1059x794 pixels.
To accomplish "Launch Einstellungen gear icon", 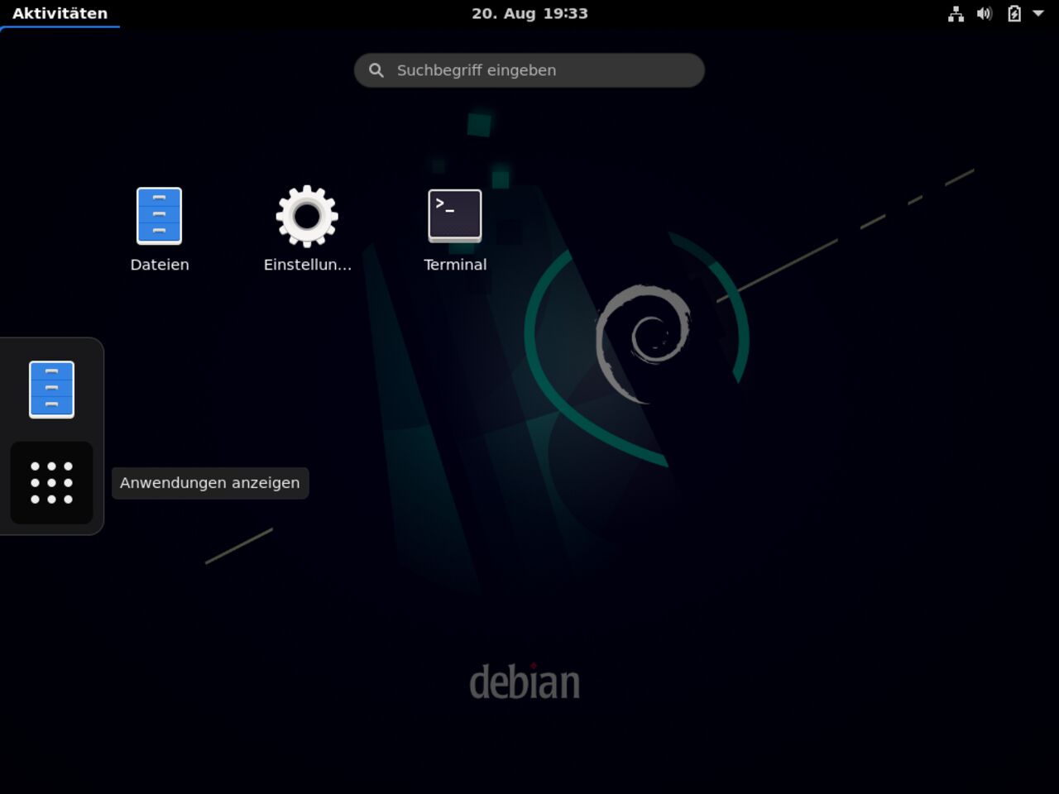I will click(x=307, y=216).
